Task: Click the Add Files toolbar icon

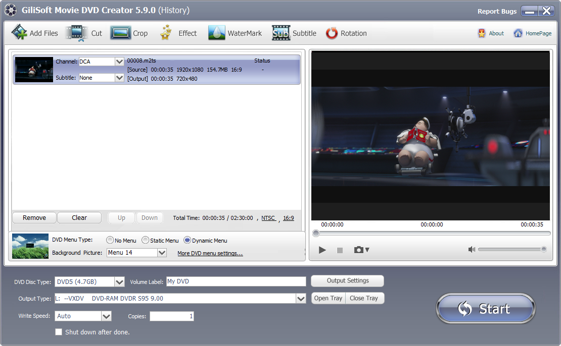Action: [19, 33]
